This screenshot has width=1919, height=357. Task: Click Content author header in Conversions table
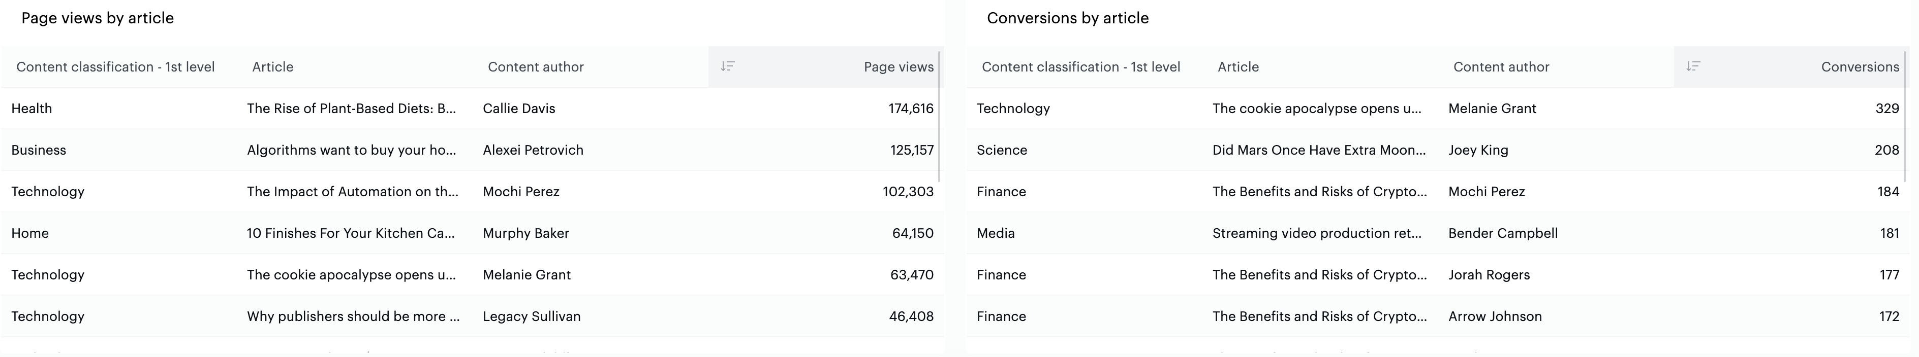tap(1501, 67)
